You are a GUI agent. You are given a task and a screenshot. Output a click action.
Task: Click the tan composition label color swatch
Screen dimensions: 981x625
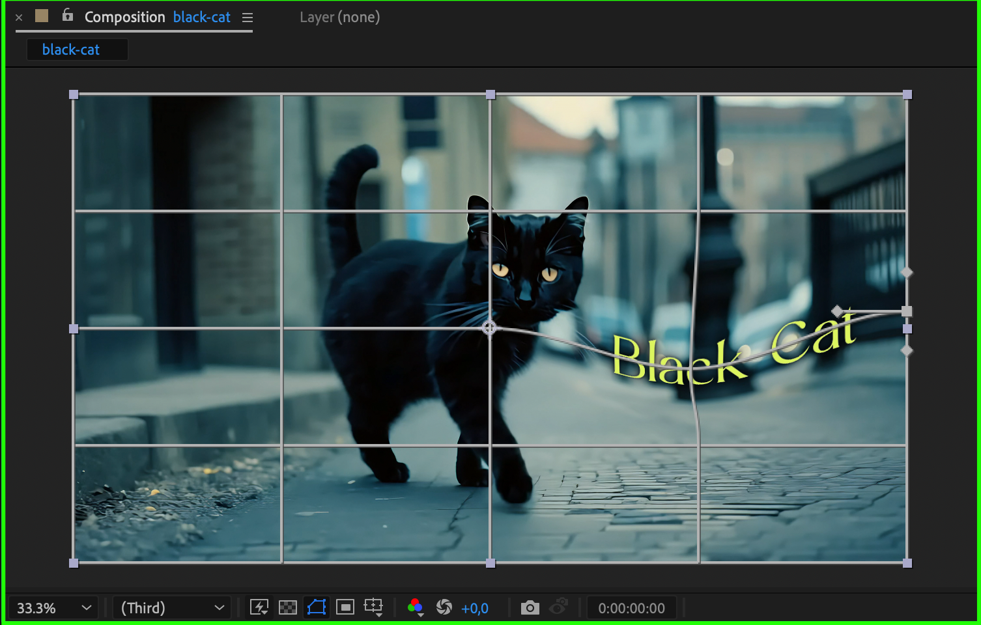[42, 16]
